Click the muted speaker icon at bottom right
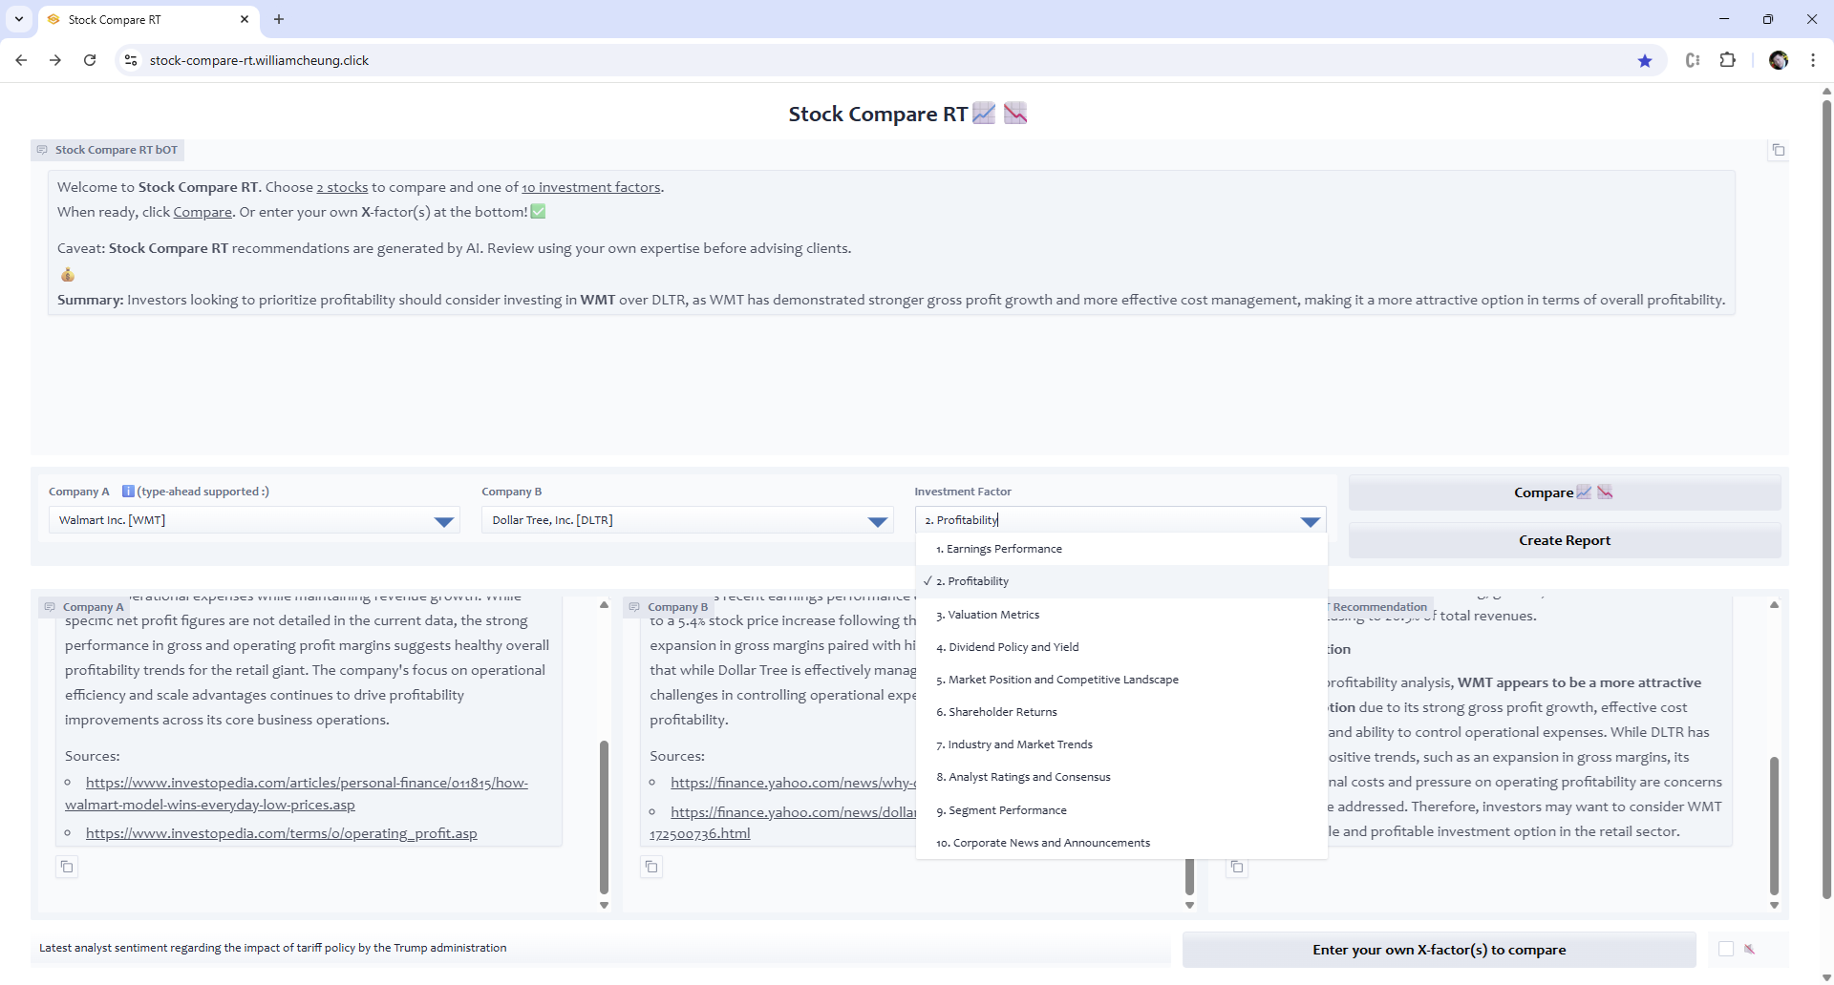 click(x=1750, y=949)
